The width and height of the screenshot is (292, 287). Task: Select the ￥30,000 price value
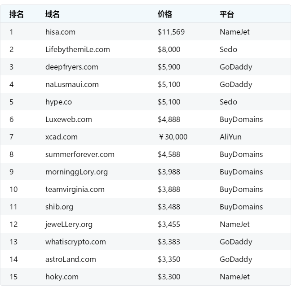[173, 137]
